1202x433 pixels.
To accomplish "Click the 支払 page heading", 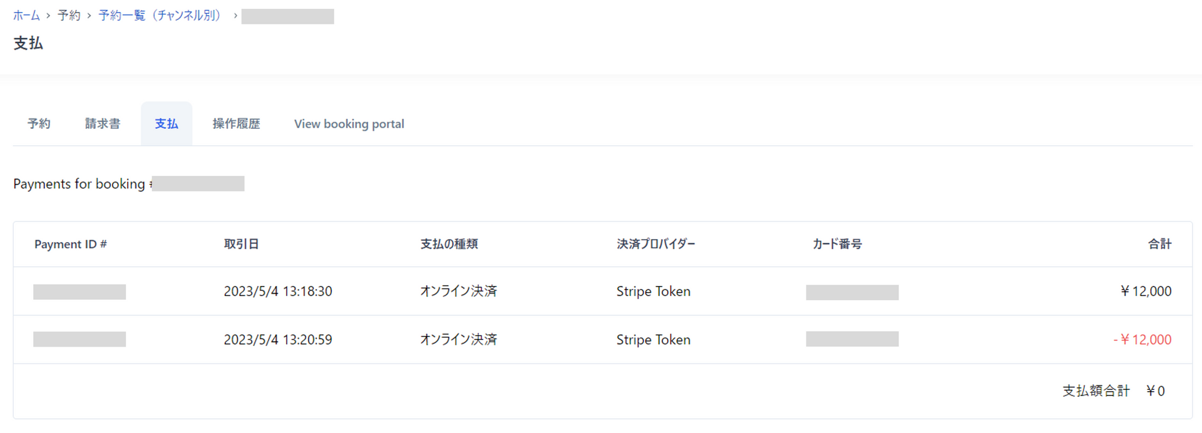I will [x=28, y=43].
